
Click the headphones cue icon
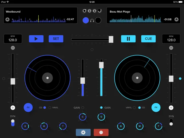92,21
